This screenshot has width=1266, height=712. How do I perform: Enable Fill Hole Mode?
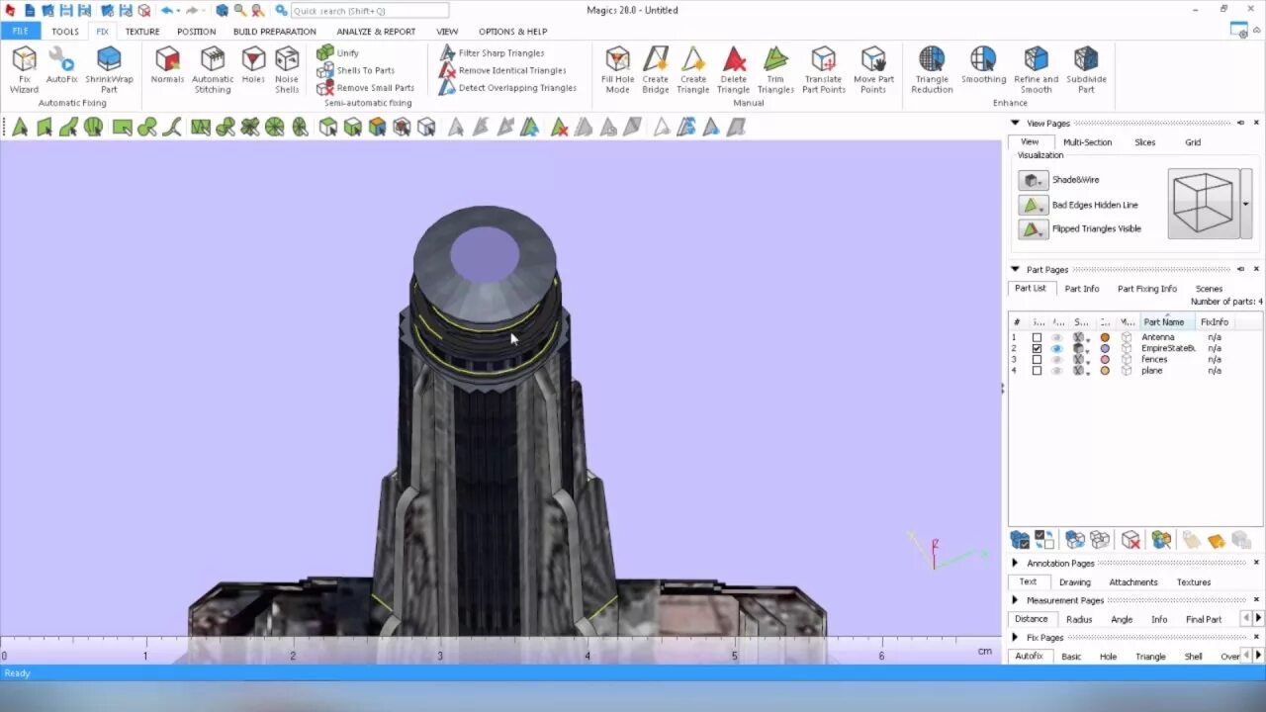tap(617, 69)
